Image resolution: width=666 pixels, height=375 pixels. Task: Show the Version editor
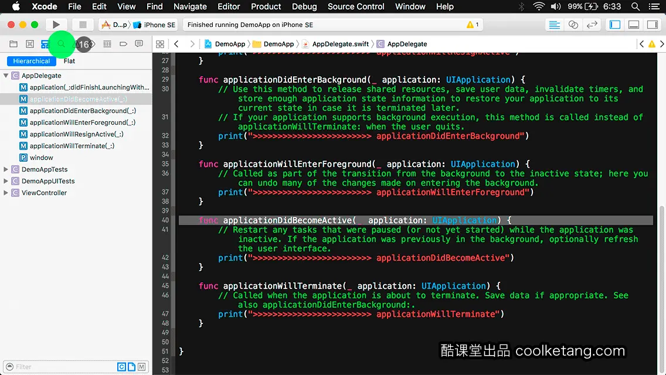(592, 25)
